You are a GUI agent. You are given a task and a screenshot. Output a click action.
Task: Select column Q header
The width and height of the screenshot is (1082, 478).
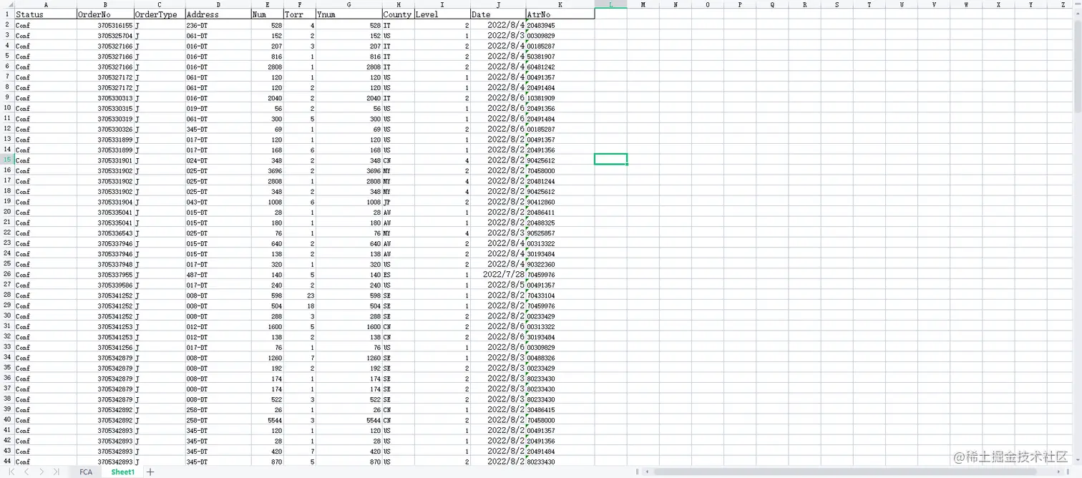click(772, 4)
